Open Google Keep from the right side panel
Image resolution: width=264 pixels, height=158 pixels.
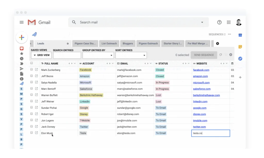(x=240, y=47)
